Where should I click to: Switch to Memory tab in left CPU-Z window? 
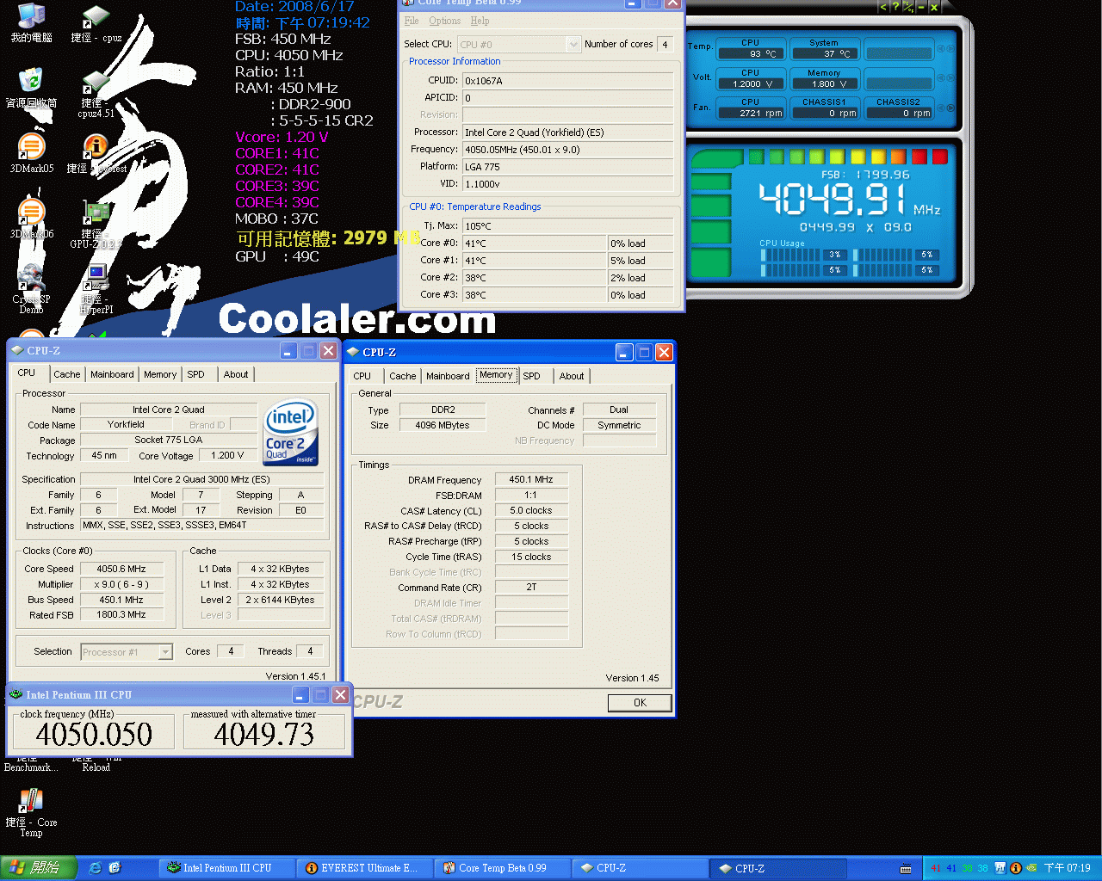click(x=160, y=374)
